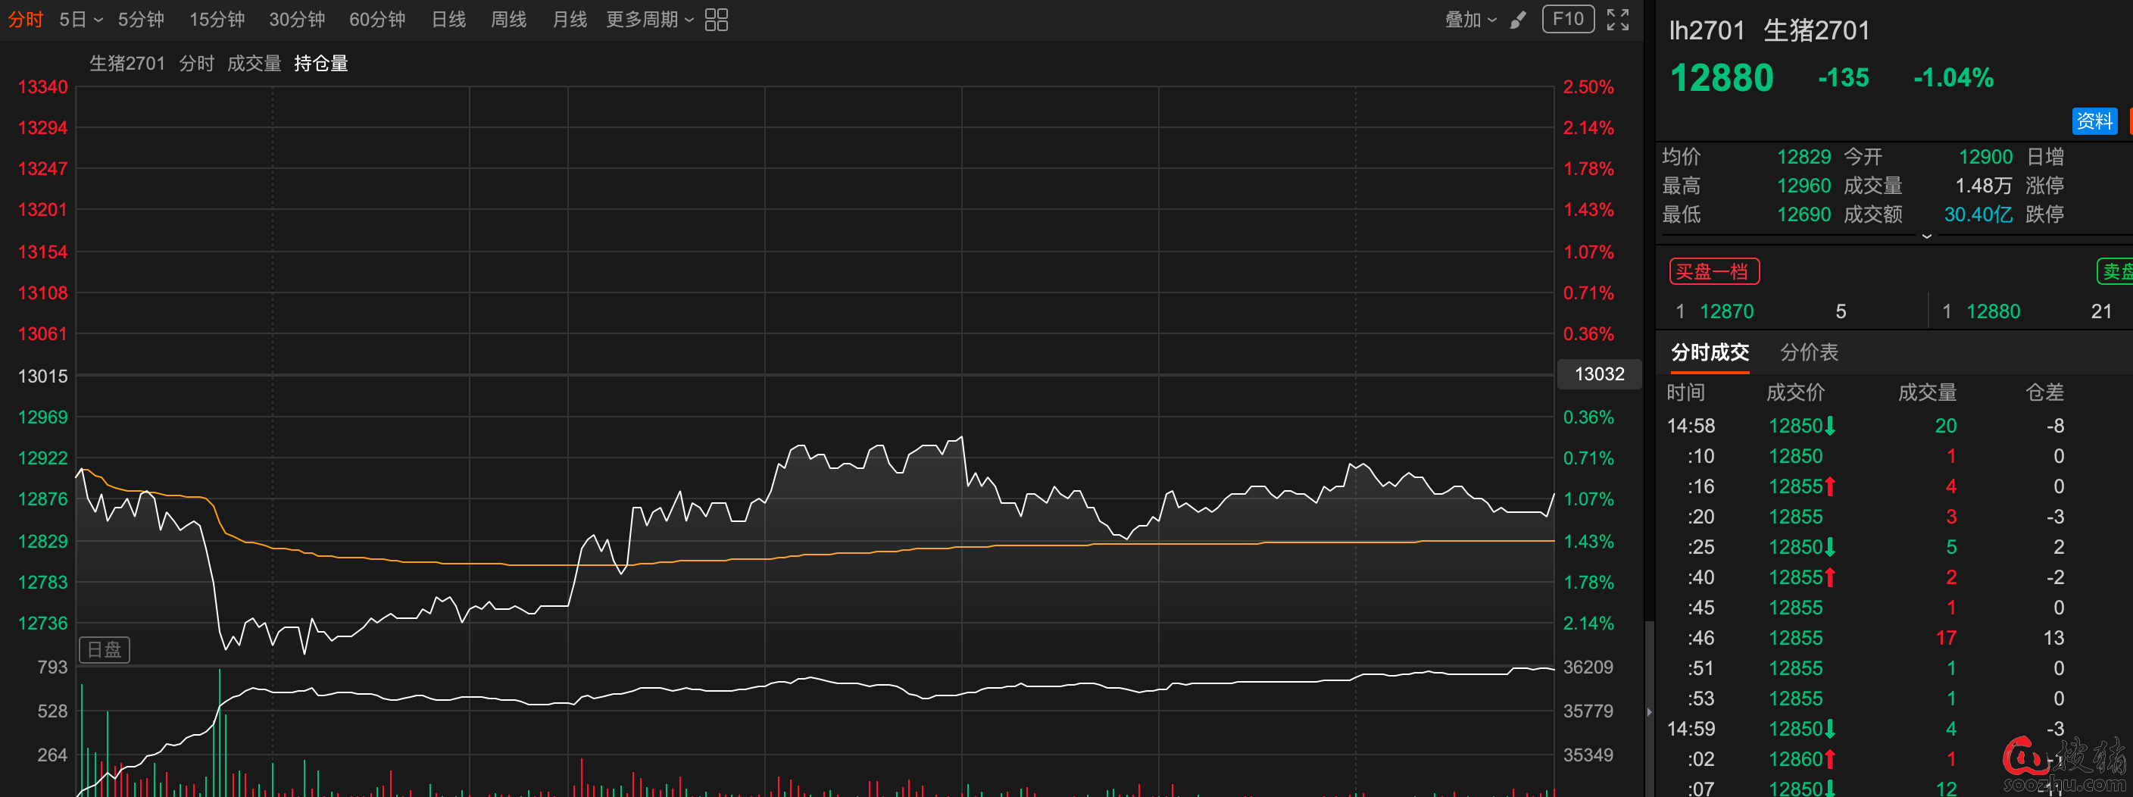Switch chart to 15分钟 period
The height and width of the screenshot is (797, 2133).
point(216,20)
